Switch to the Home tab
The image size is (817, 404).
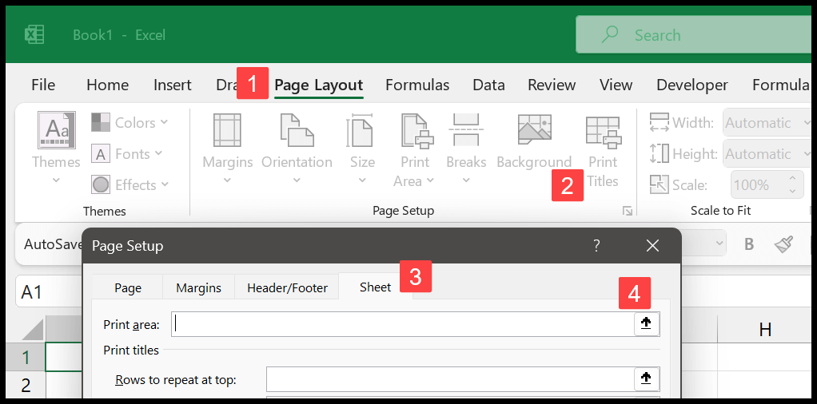click(107, 85)
